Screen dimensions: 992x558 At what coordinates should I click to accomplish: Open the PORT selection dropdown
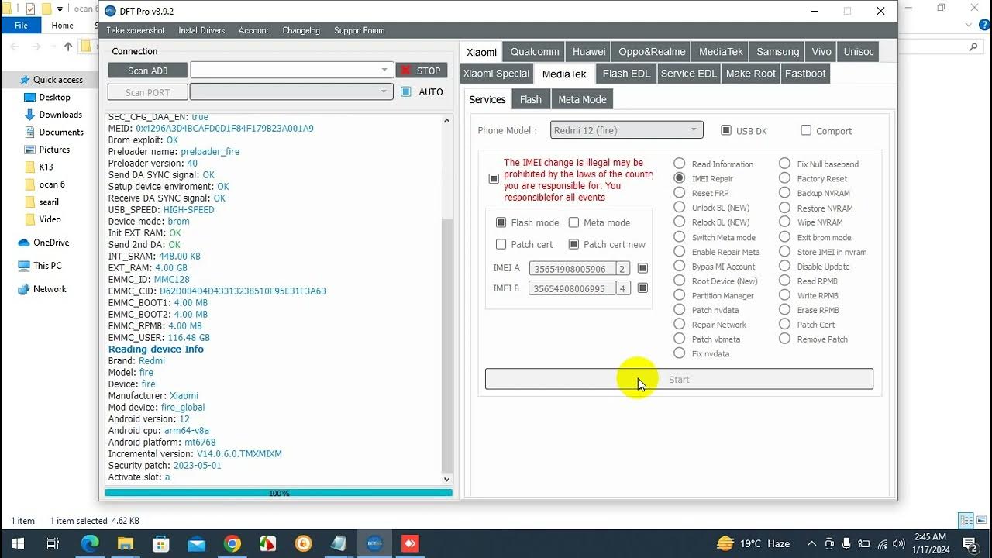click(292, 92)
